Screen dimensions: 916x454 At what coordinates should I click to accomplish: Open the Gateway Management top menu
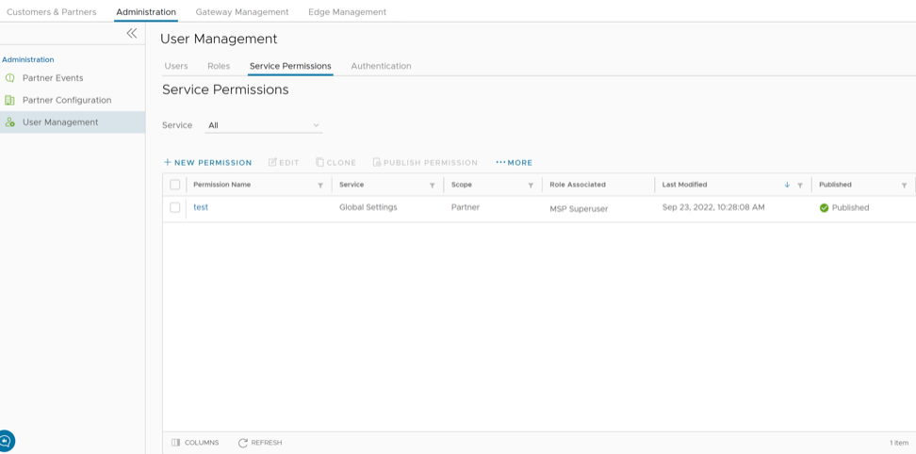242,12
